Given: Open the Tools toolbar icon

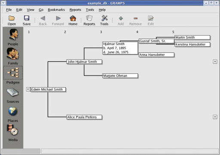Looking at the screenshot, I should (x=104, y=20).
